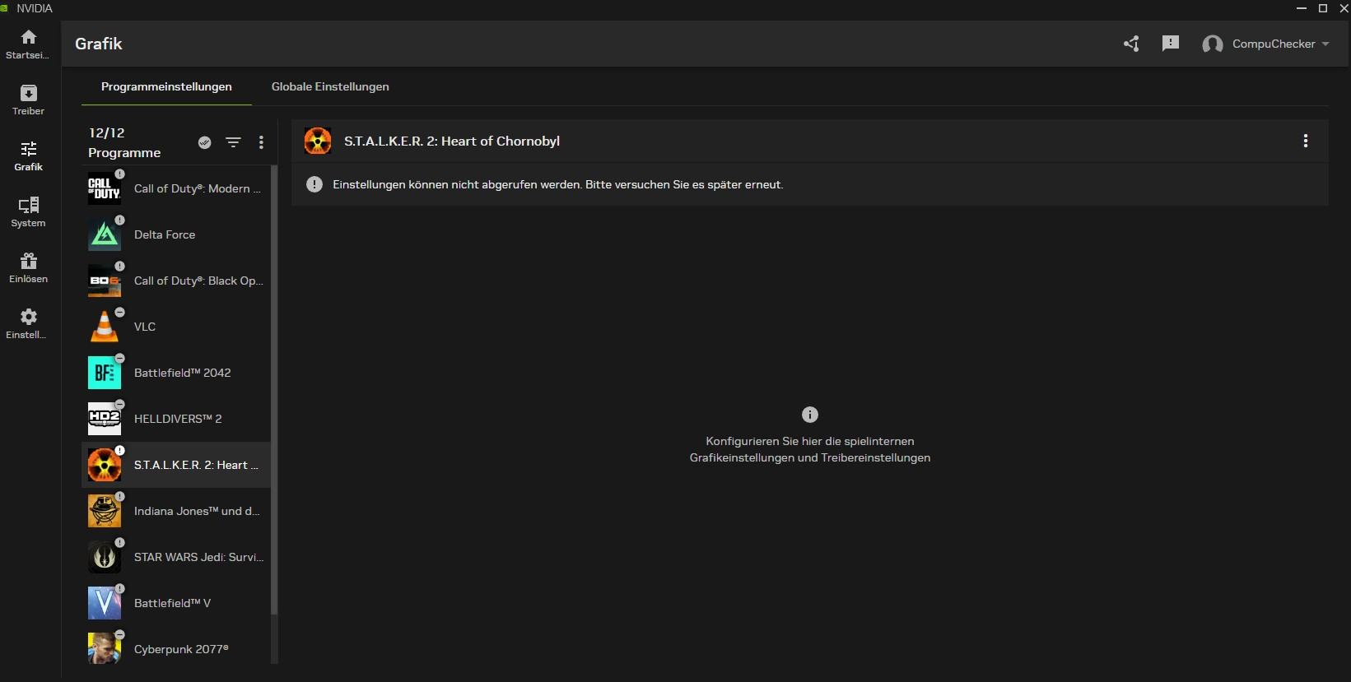1351x682 pixels.
Task: Maximize the NVIDIA app window
Action: click(x=1323, y=8)
